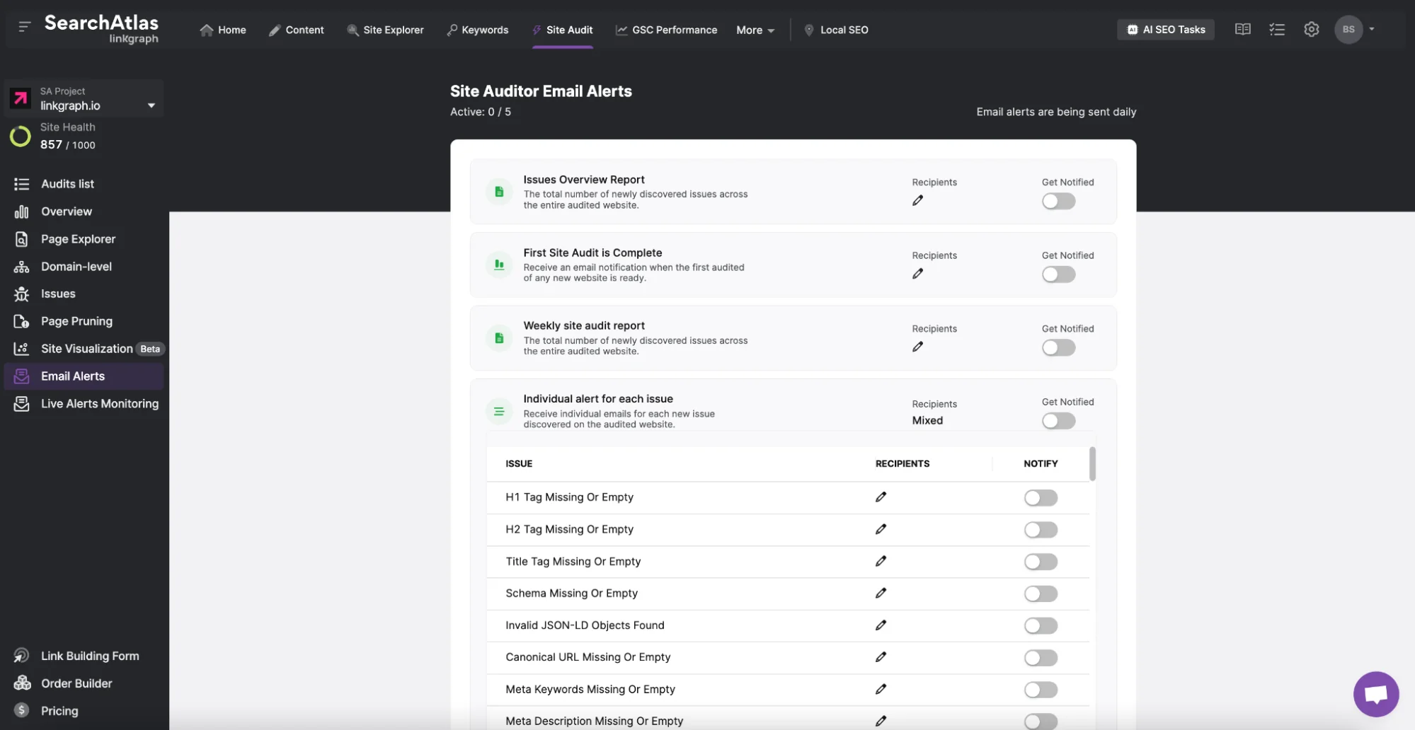Toggle notify for Invalid JSON-LD Objects Found
This screenshot has height=730, width=1415.
click(1041, 626)
